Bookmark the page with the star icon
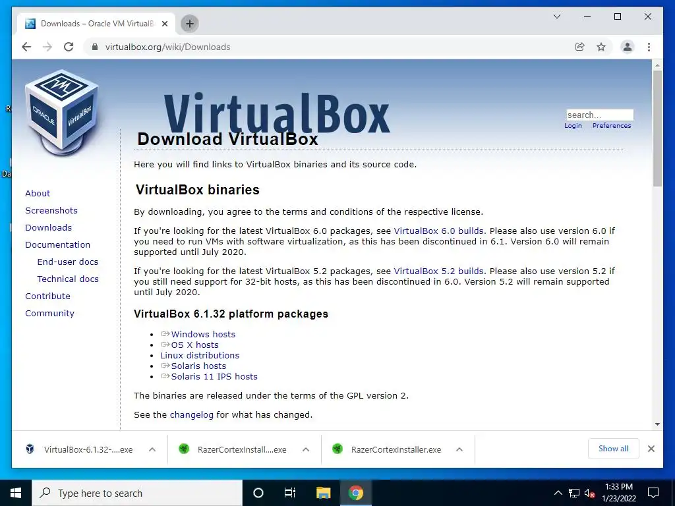 (601, 47)
